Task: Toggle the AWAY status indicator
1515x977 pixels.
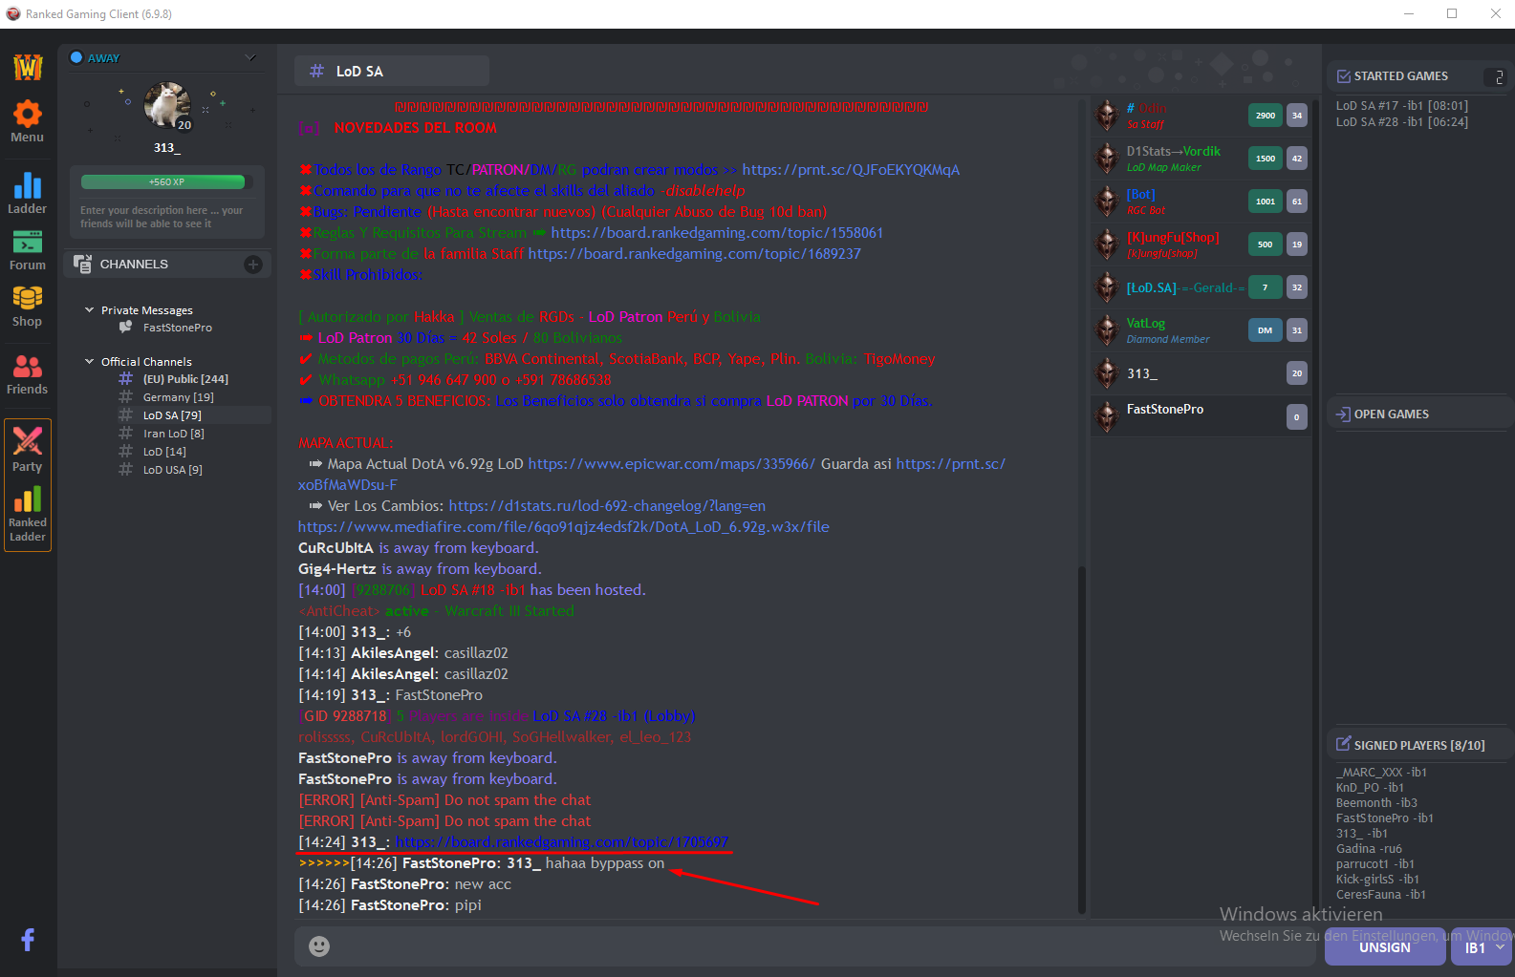Action: pos(76,57)
